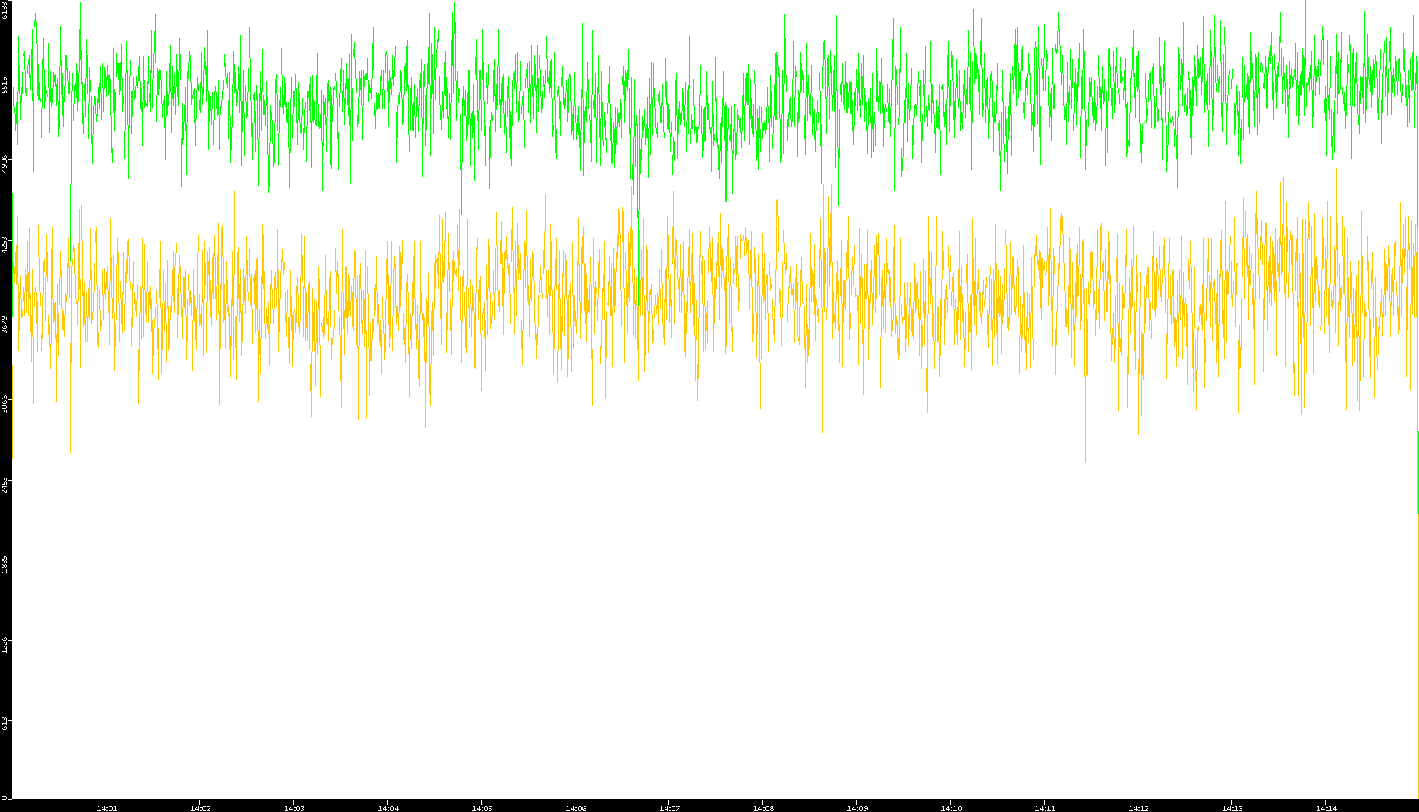1419x812 pixels.
Task: Select the 14:08 time axis label
Action: tap(764, 808)
